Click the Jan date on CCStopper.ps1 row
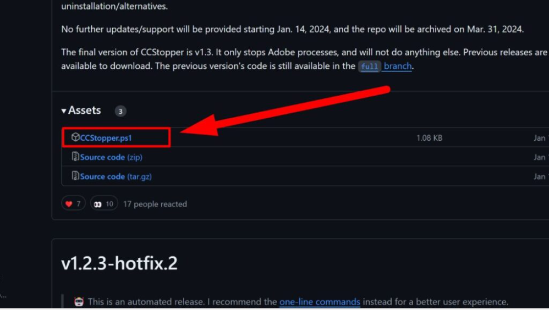This screenshot has width=549, height=310. 541,138
